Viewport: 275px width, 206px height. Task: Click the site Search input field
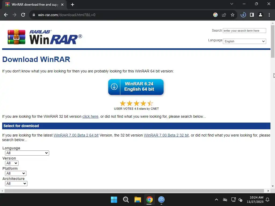(244, 31)
